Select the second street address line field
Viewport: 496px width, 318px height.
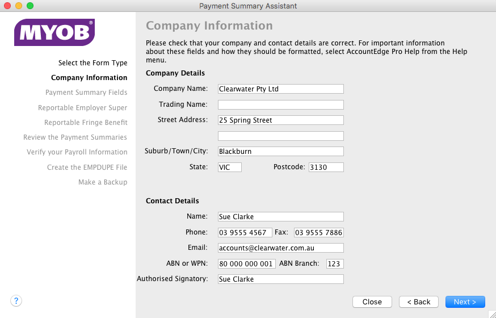tap(280, 136)
